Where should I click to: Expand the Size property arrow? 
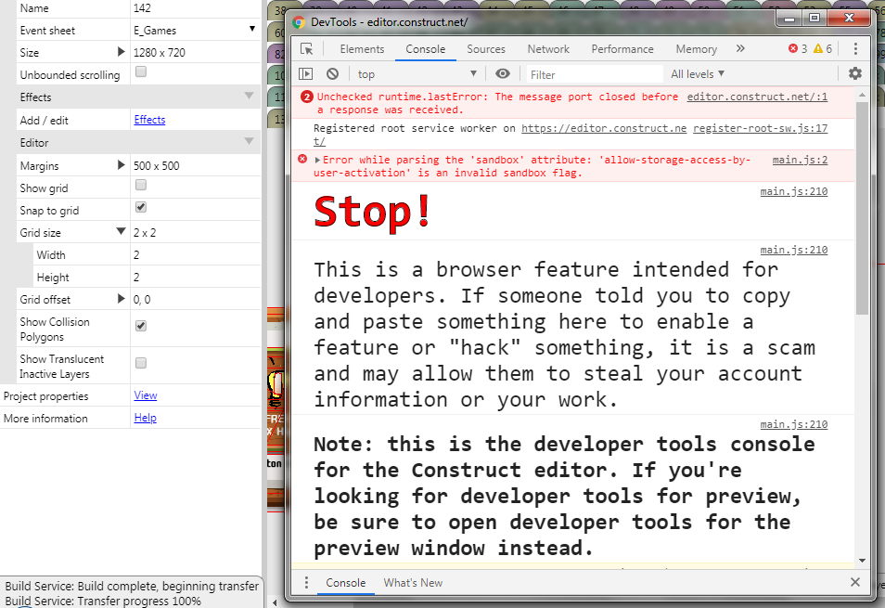(121, 52)
